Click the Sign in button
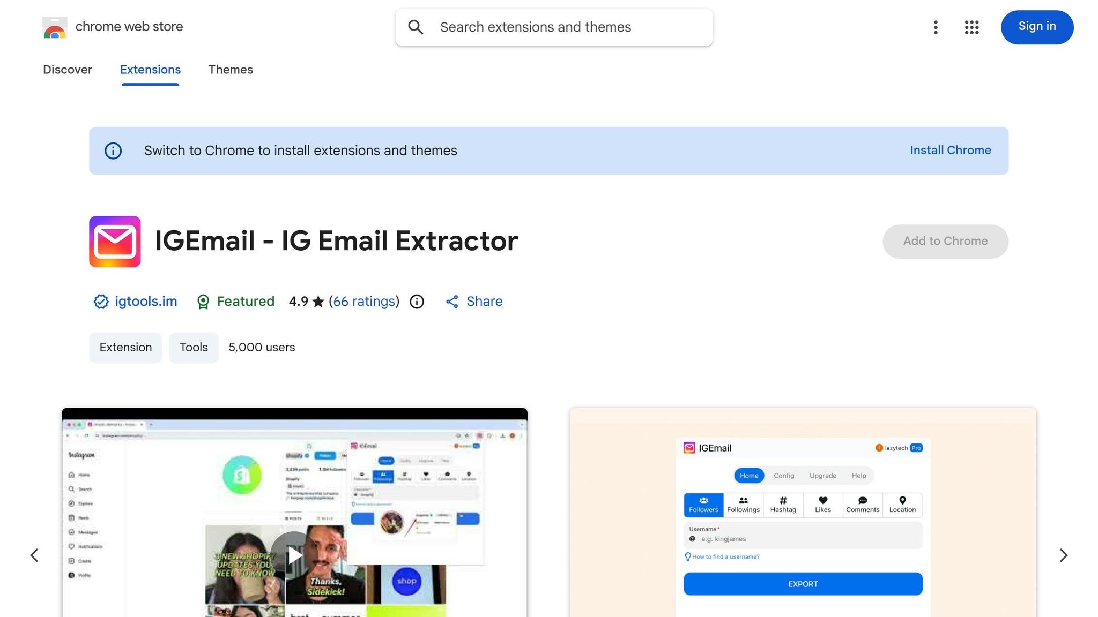Viewport: 1098px width, 617px height. [x=1037, y=27]
